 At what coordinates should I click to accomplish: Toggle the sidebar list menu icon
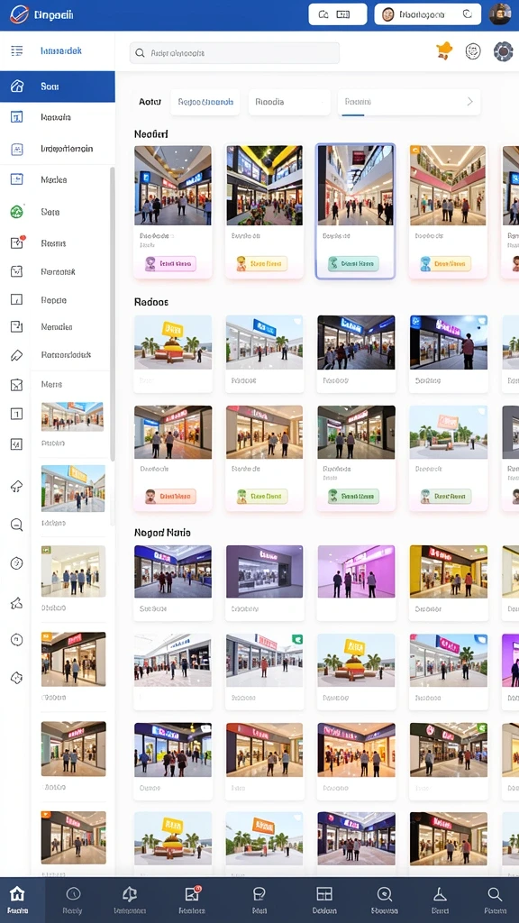pos(17,50)
